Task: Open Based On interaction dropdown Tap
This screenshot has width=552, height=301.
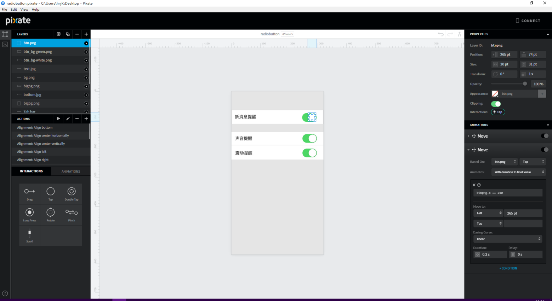Action: click(533, 162)
